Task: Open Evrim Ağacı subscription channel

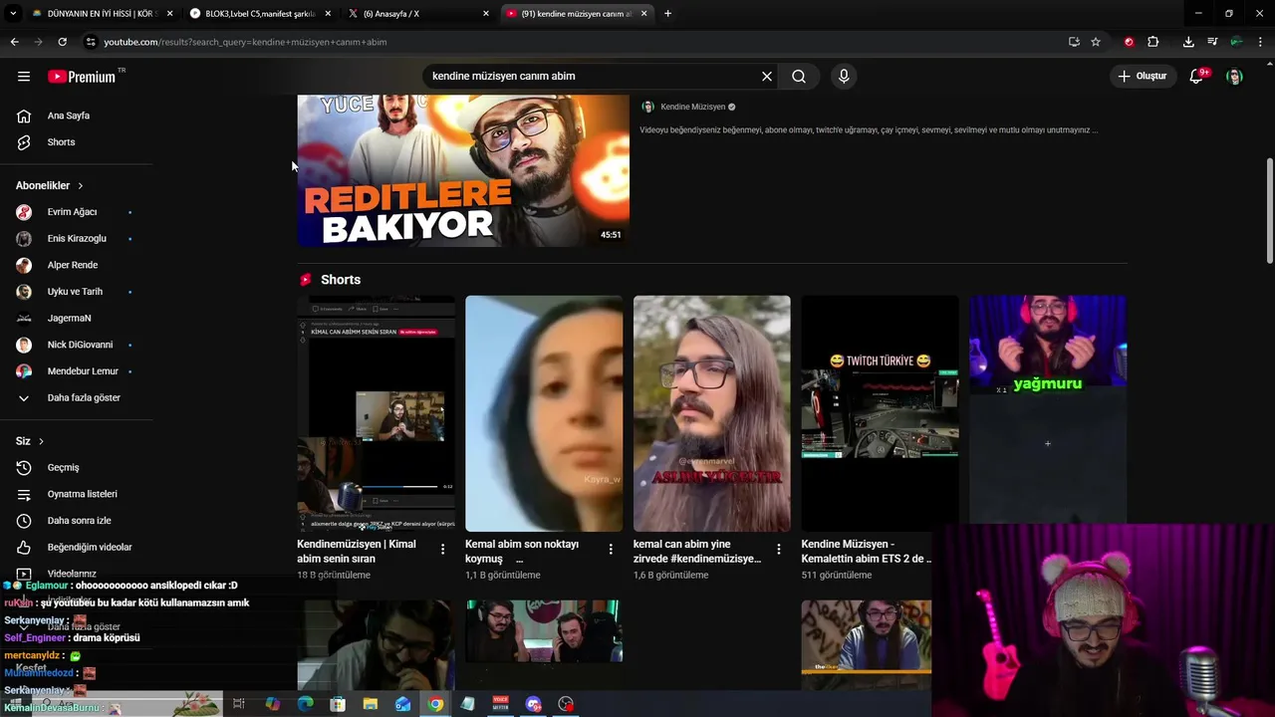Action: point(72,212)
